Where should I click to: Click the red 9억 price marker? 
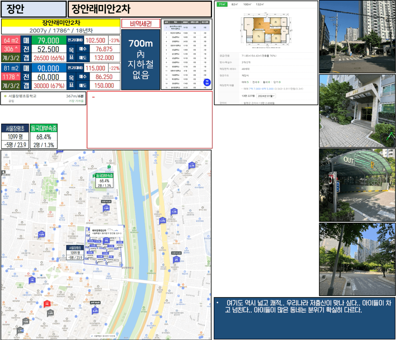coord(47,303)
